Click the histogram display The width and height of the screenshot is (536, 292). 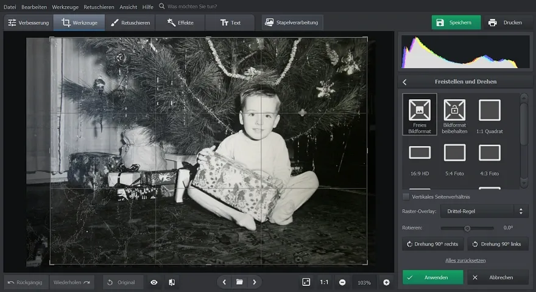point(465,51)
